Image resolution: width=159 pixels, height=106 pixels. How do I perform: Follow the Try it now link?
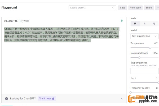tap(47, 99)
